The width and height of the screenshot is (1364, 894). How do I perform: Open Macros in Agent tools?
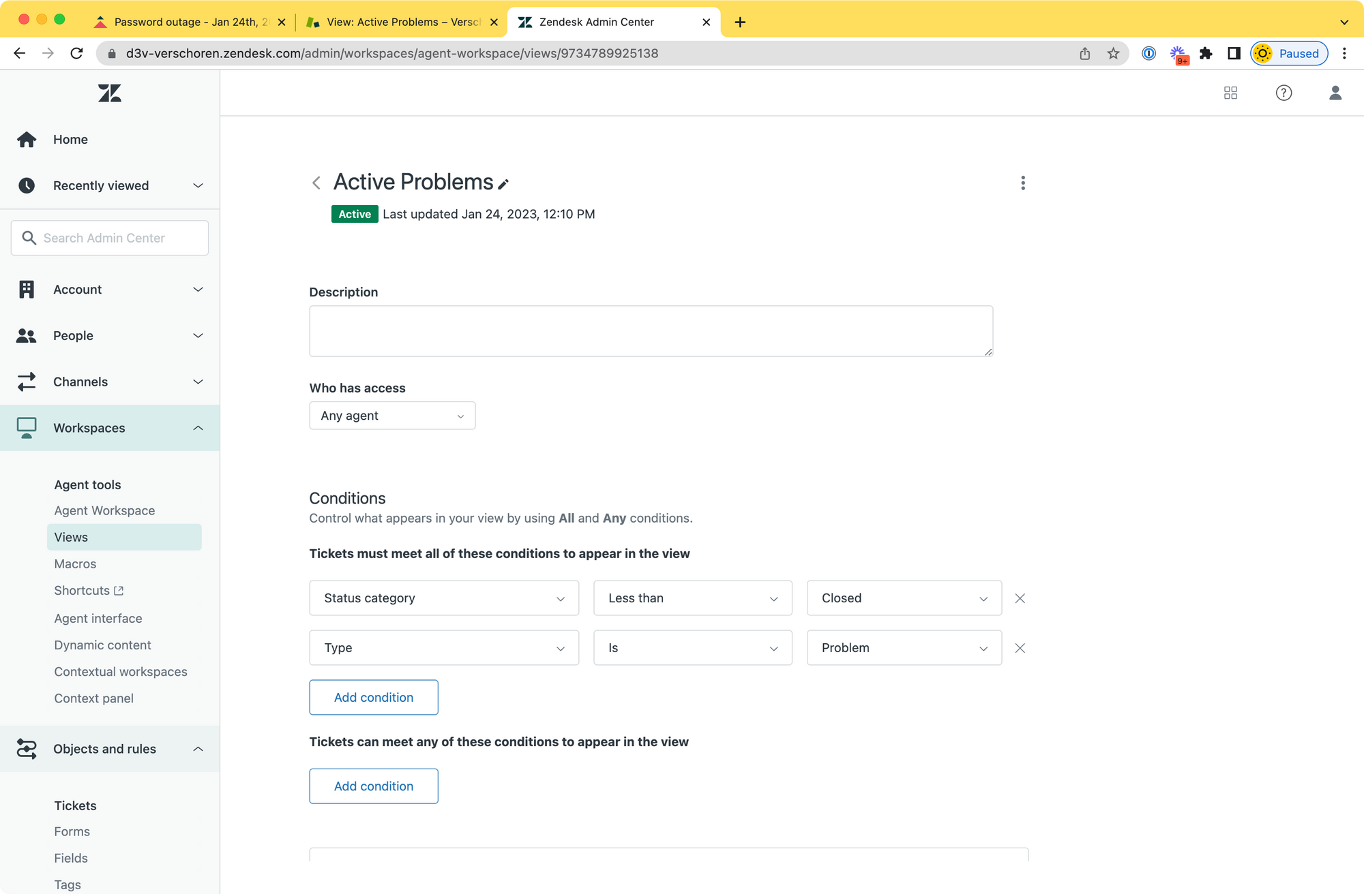(75, 564)
